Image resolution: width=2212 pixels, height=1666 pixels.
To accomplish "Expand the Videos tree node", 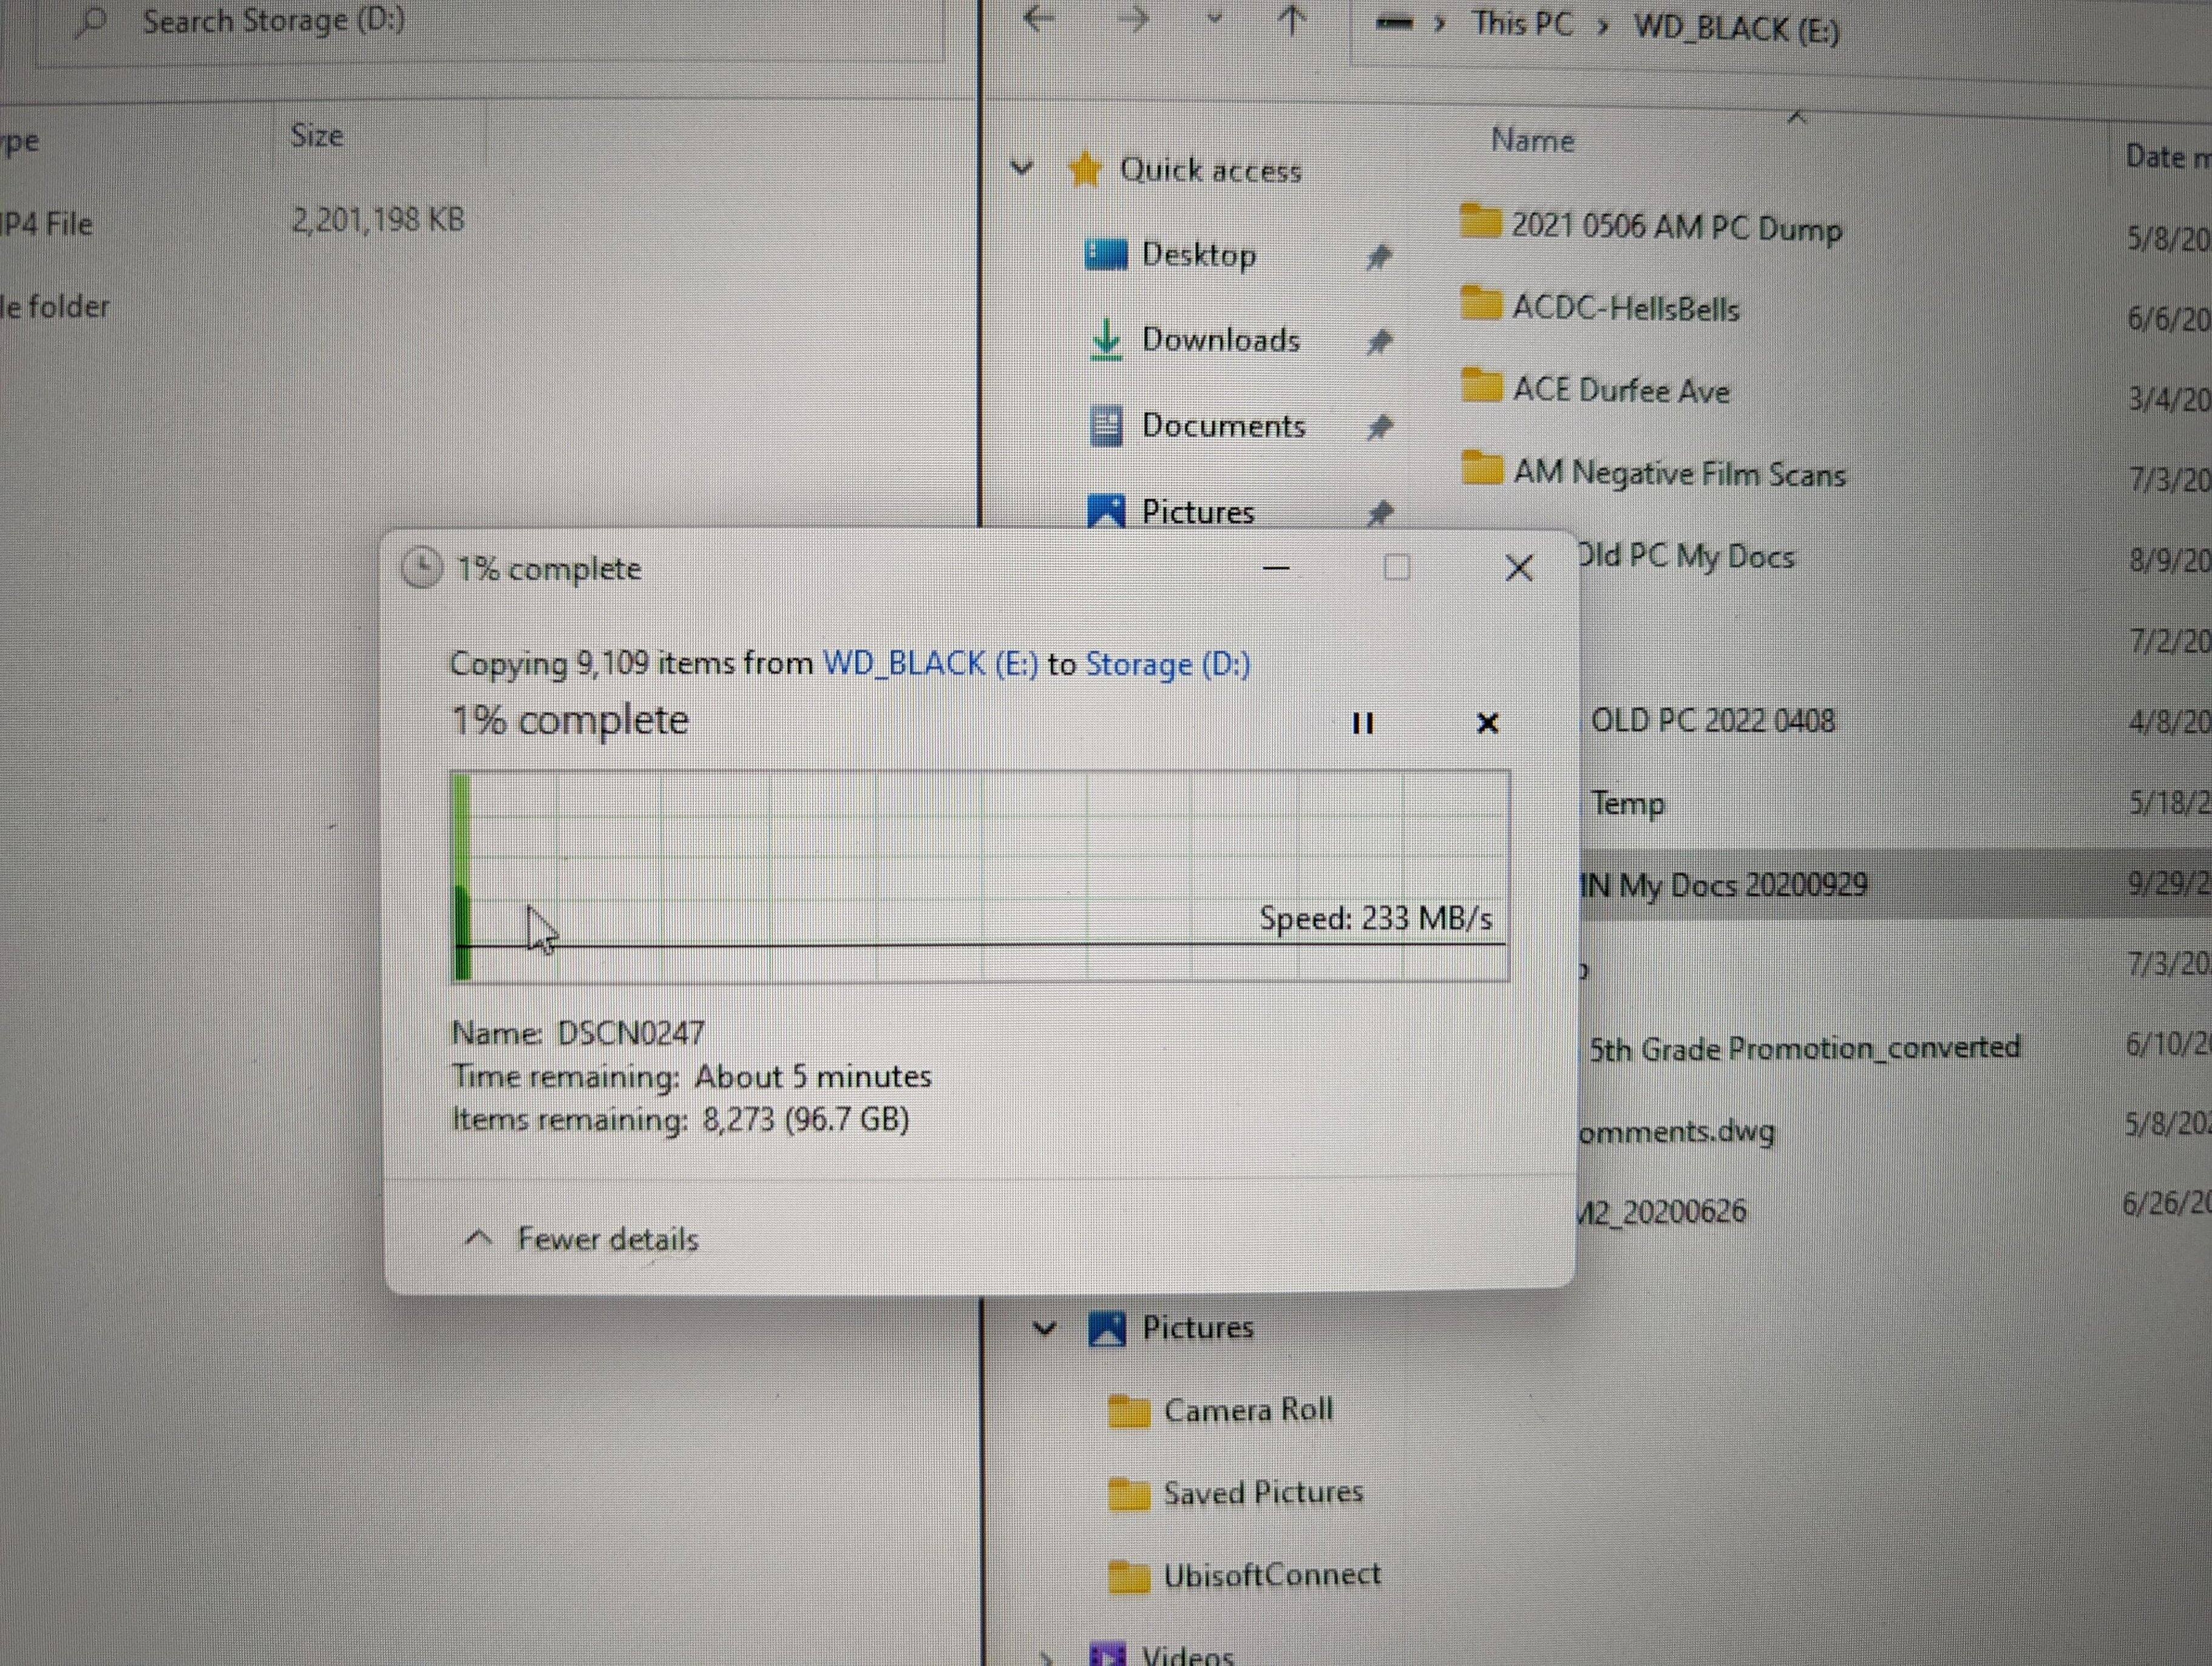I will [x=1046, y=1657].
